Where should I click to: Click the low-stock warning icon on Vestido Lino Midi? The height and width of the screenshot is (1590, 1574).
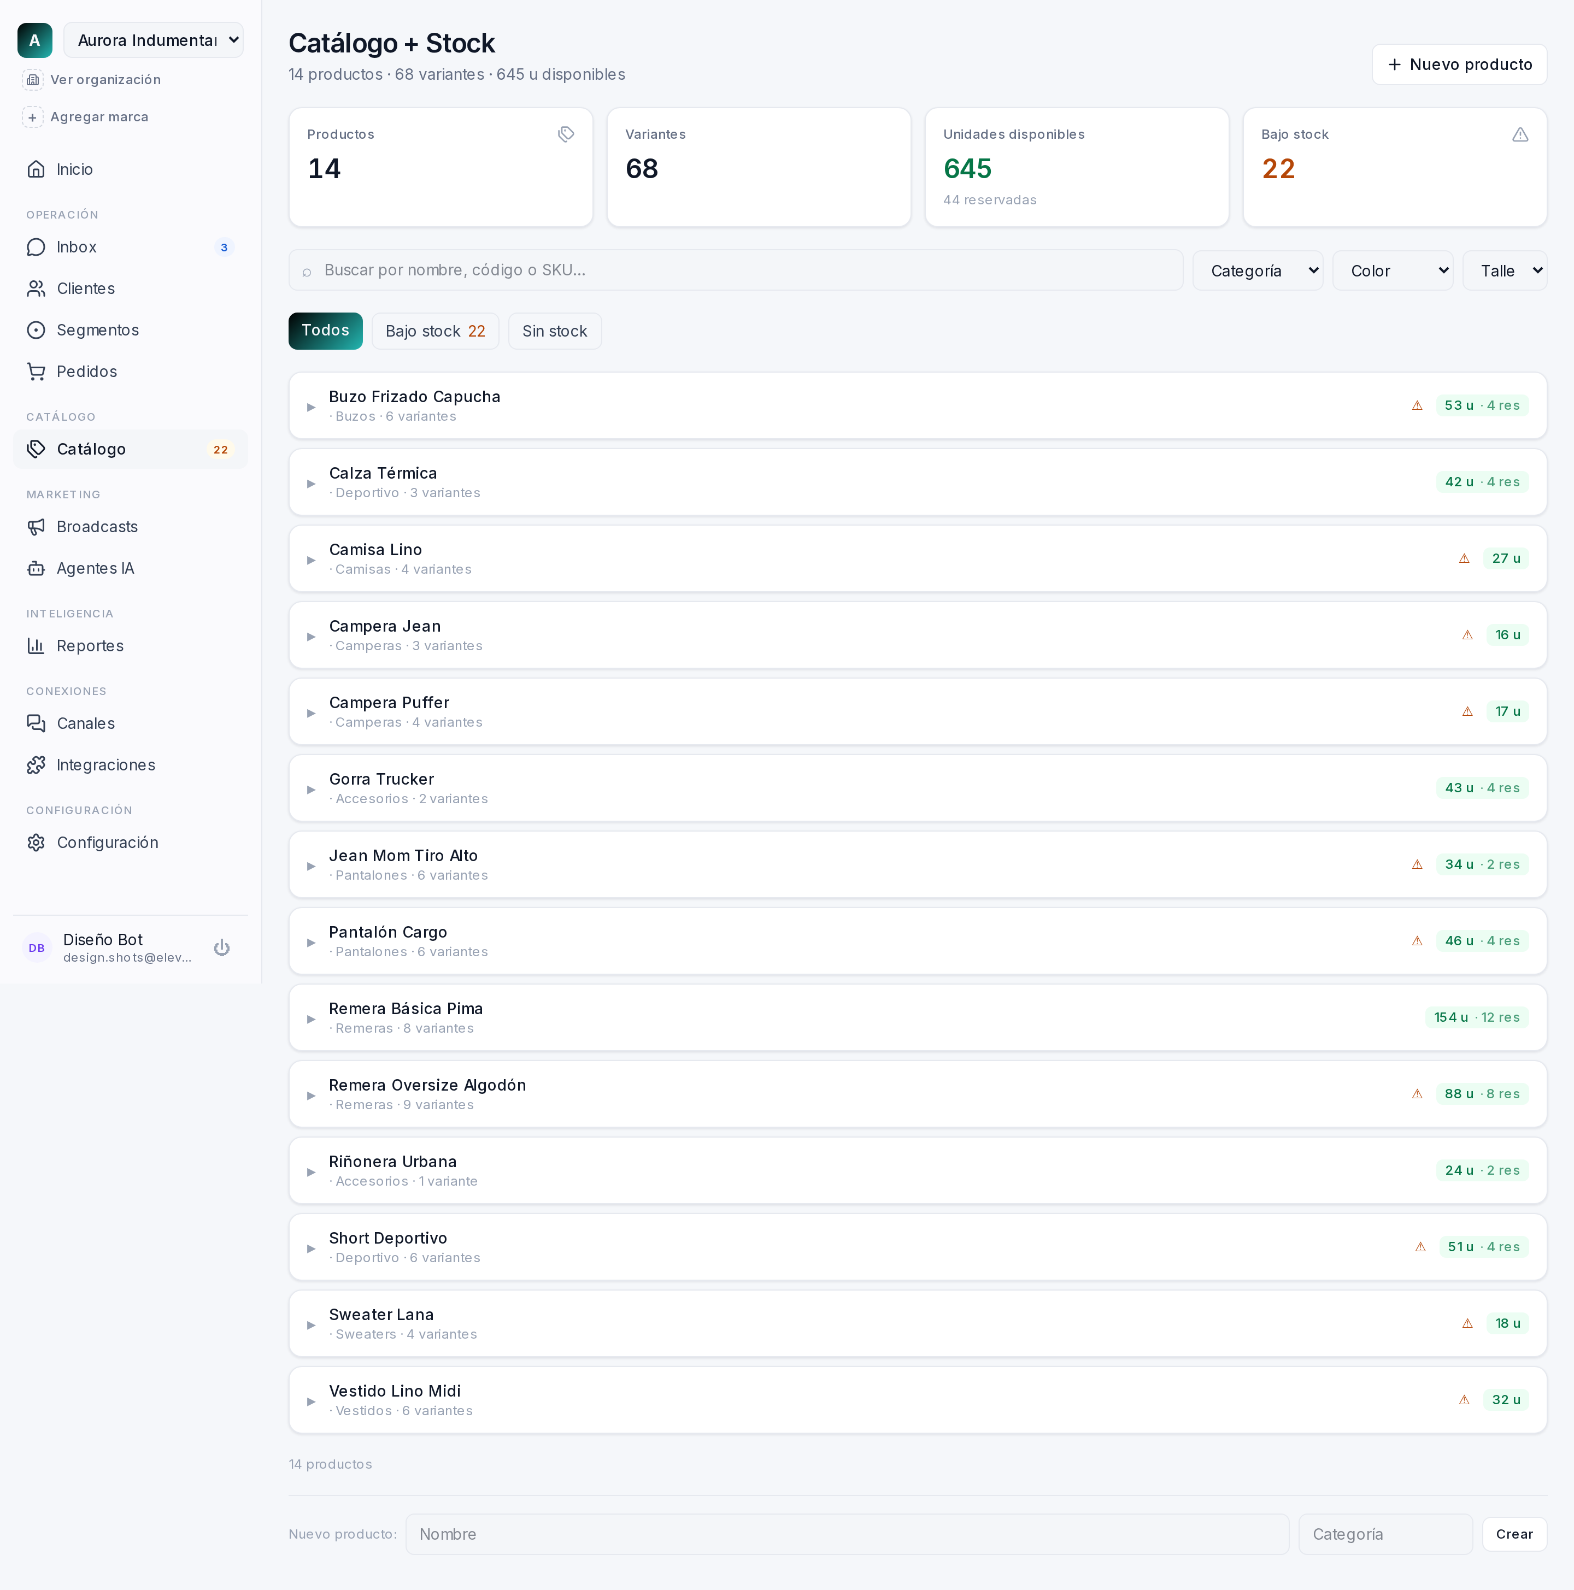(1464, 1400)
